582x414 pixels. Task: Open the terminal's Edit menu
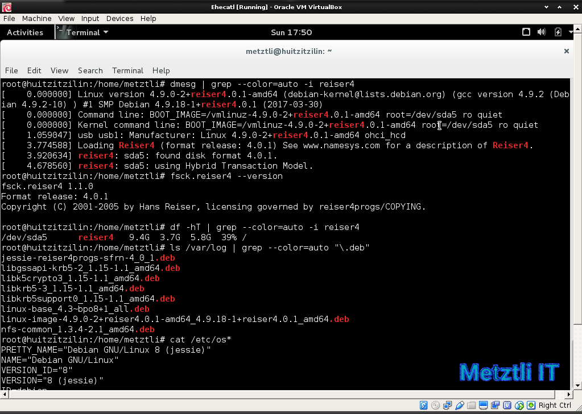point(34,70)
